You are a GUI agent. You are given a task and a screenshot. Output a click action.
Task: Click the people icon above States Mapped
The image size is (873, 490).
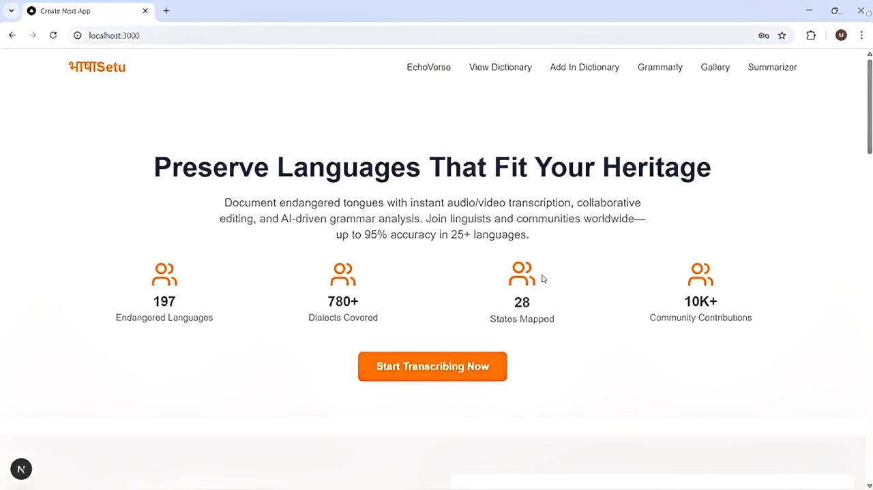point(522,274)
